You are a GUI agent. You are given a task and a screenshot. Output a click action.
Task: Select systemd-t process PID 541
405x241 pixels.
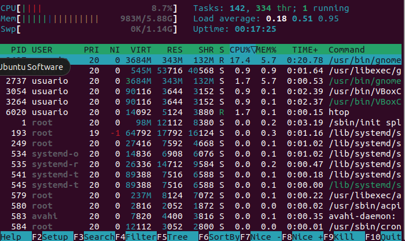(x=201, y=175)
